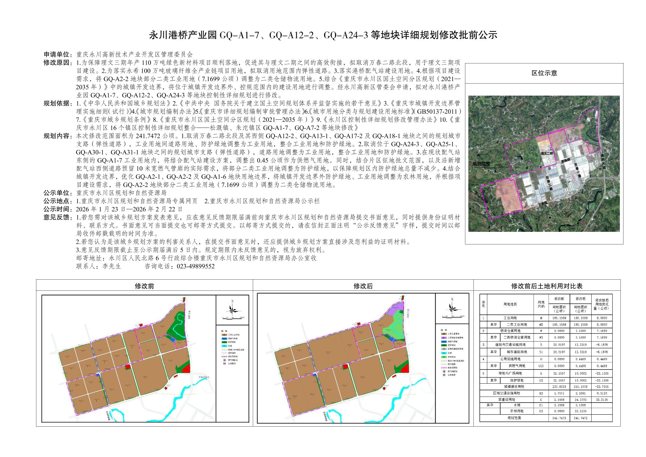Click the light green E2 农林用地 swatch
The width and height of the screenshot is (646, 457).
point(444,357)
